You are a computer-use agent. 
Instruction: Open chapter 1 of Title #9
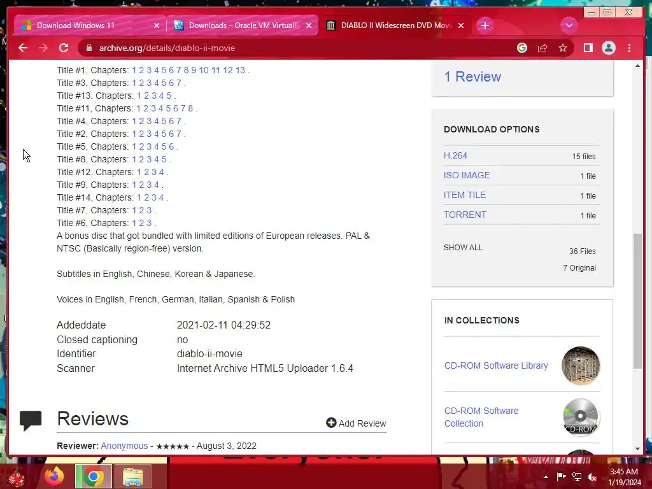134,185
